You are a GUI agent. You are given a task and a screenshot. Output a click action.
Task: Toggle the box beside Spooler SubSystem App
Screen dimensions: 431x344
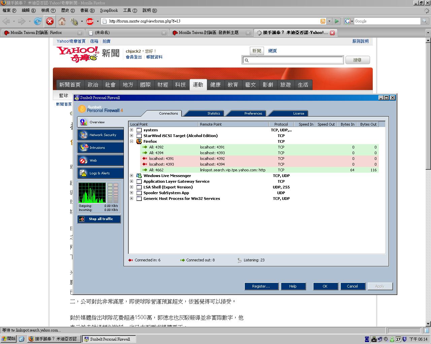(x=139, y=193)
